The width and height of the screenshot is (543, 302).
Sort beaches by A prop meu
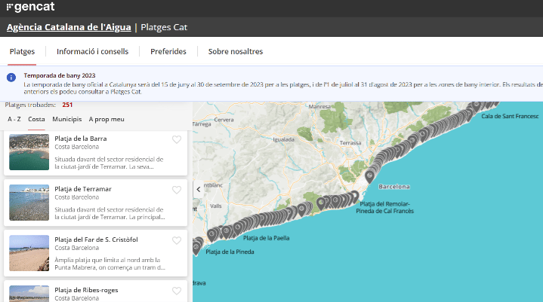tap(106, 119)
